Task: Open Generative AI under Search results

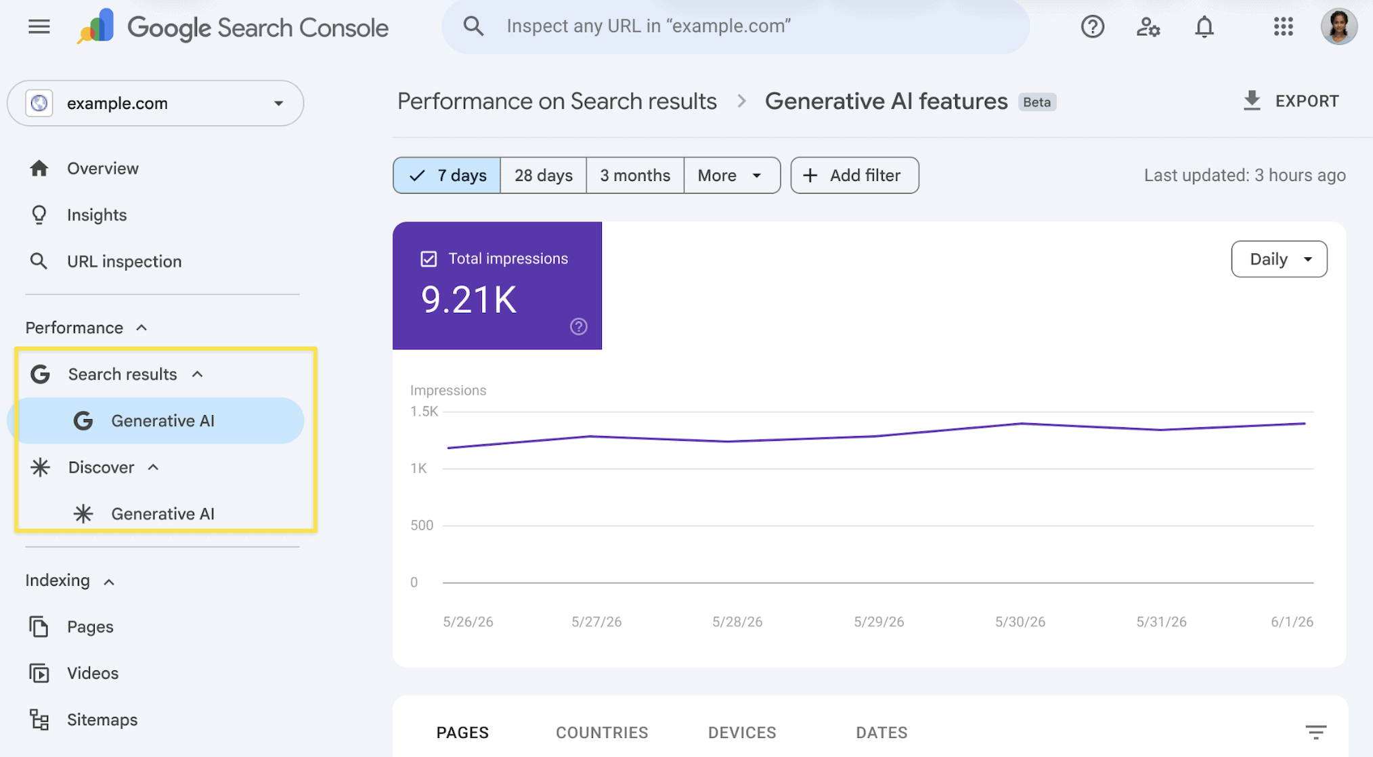Action: pos(156,421)
